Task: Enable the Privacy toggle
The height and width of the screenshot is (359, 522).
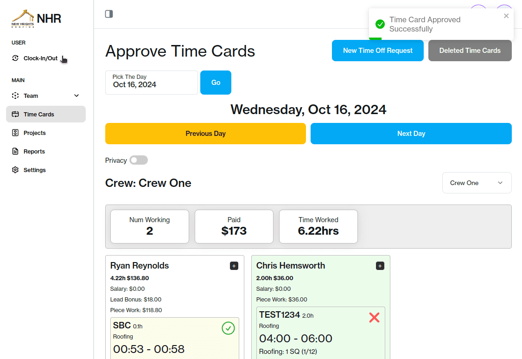Action: click(x=138, y=160)
